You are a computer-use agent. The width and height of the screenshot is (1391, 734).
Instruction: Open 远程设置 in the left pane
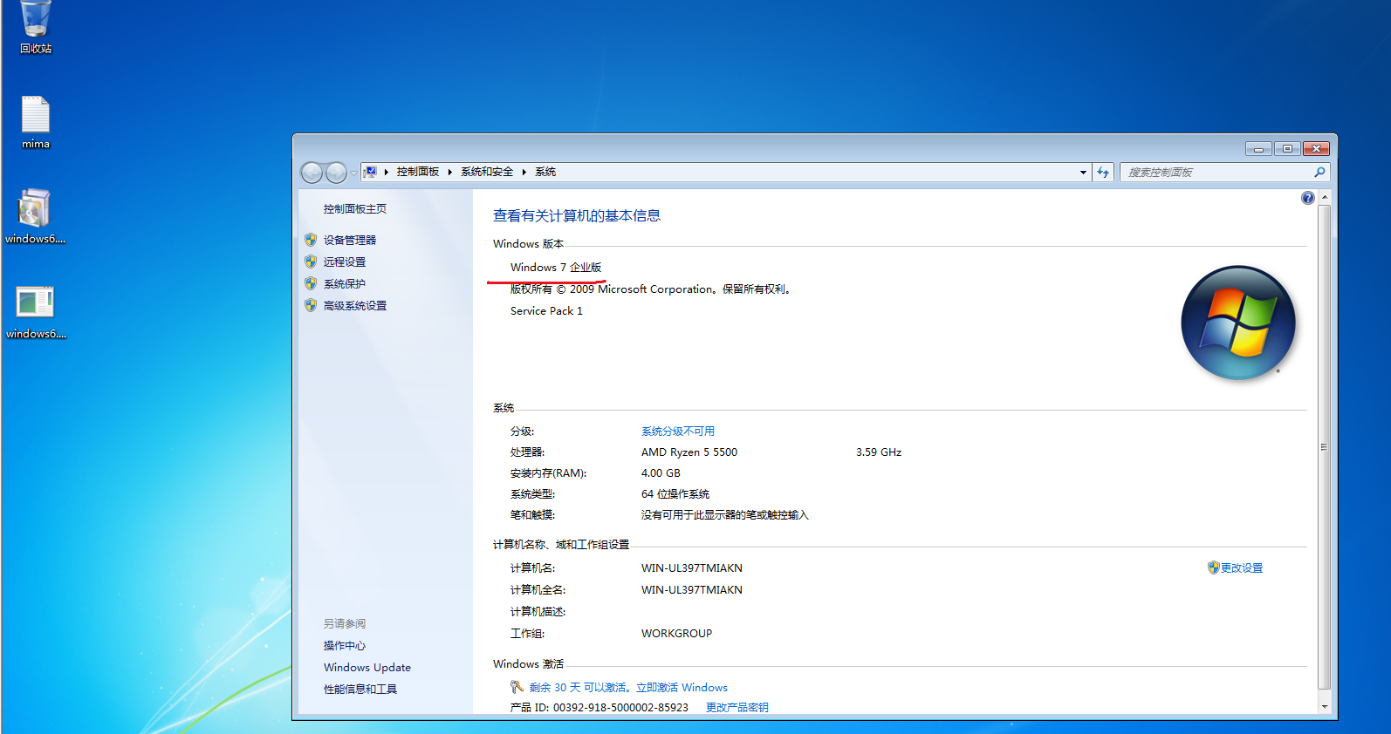[x=344, y=262]
